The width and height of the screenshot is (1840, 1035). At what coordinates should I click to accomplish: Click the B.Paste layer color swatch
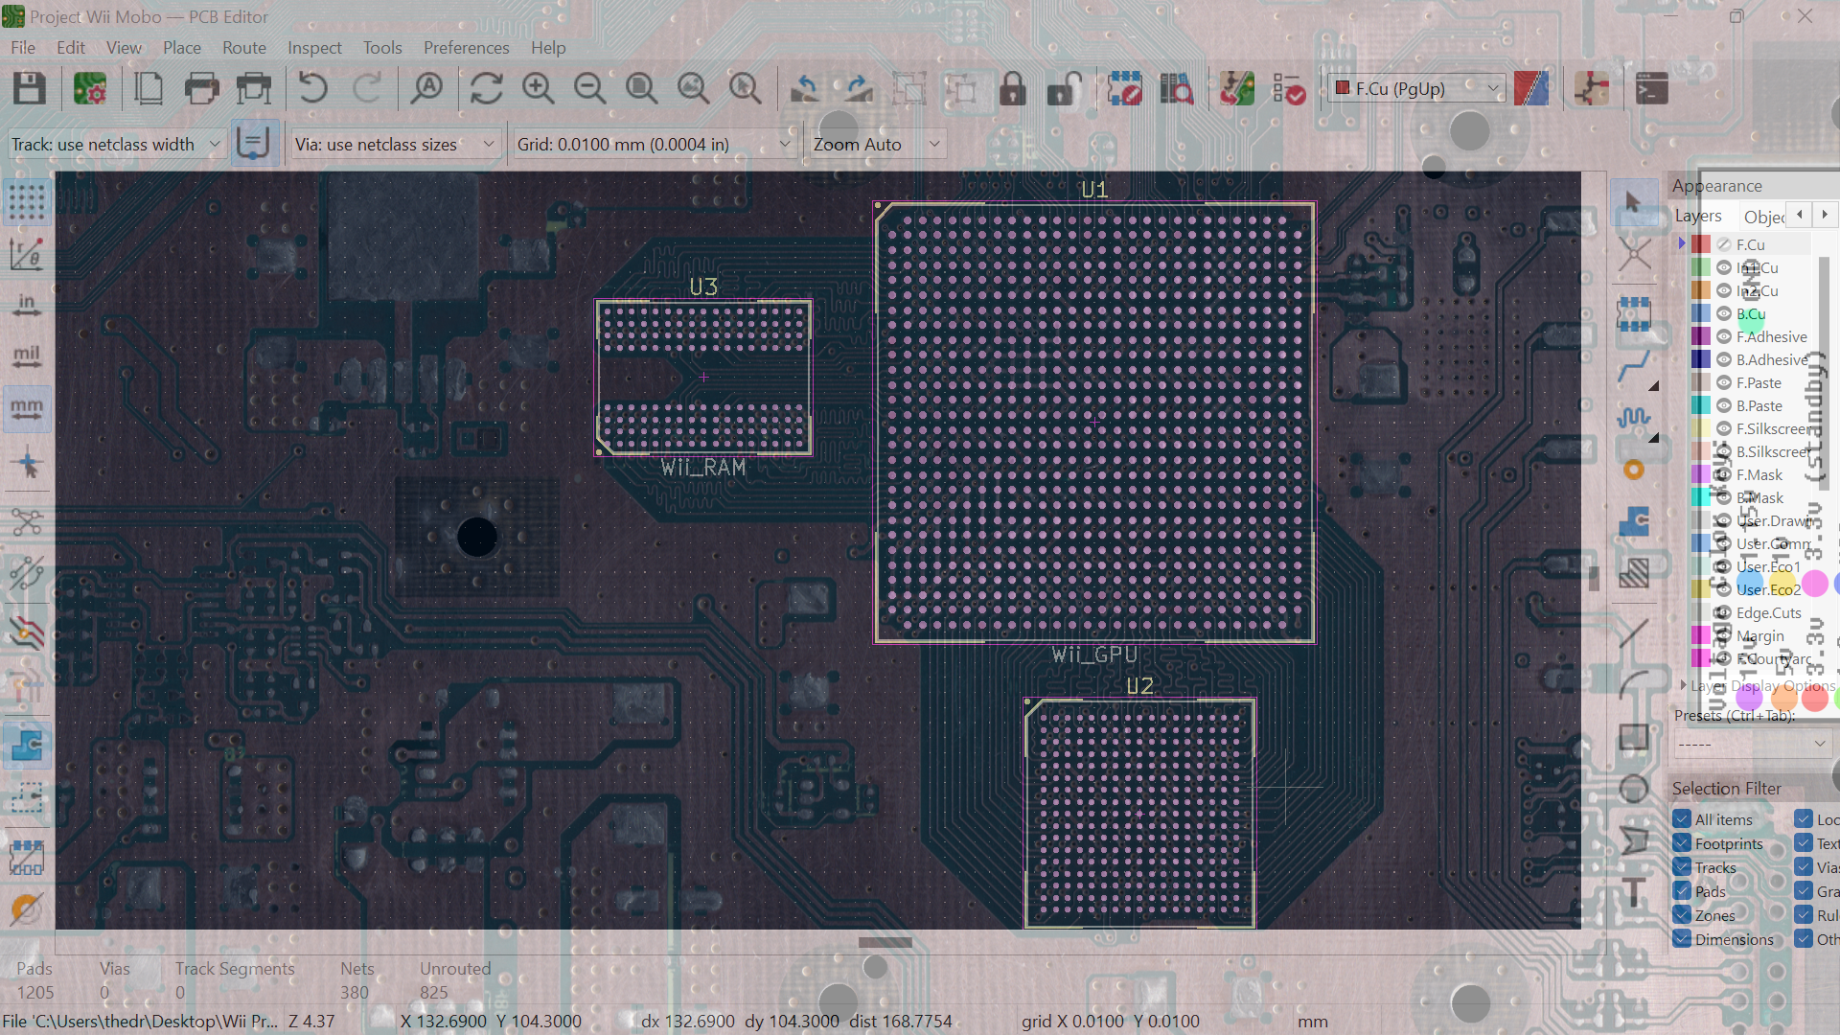[x=1702, y=405]
